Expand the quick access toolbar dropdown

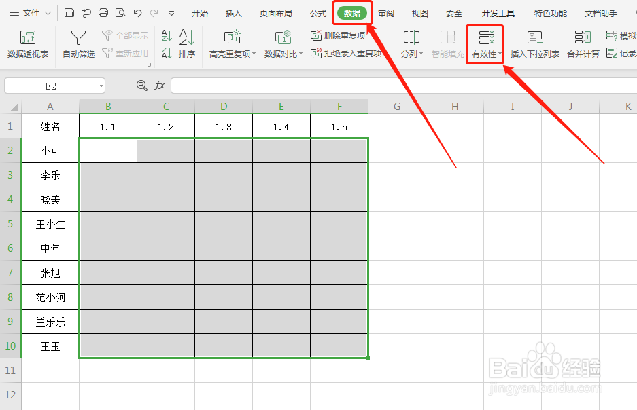[x=172, y=14]
